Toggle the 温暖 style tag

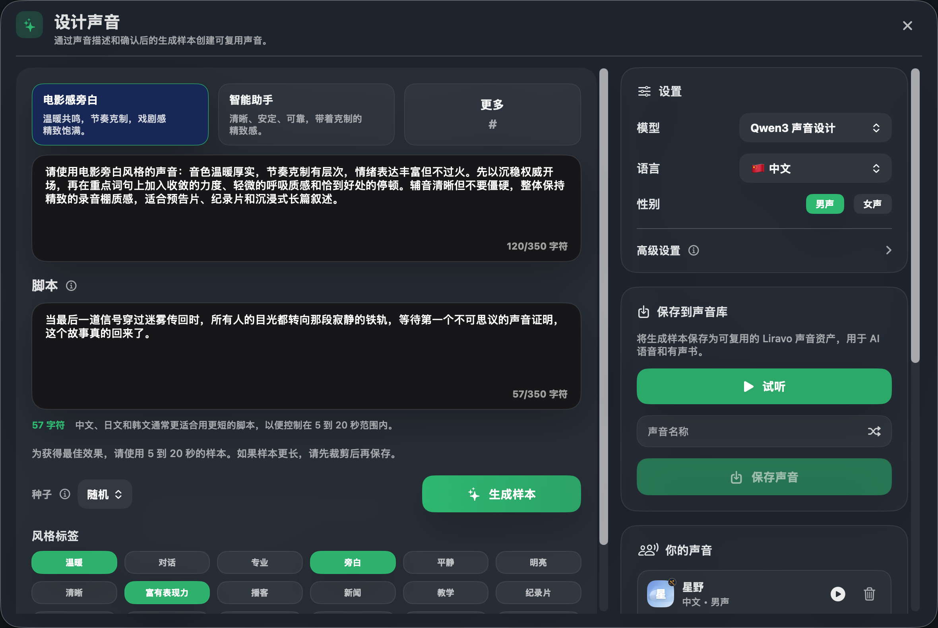[74, 562]
